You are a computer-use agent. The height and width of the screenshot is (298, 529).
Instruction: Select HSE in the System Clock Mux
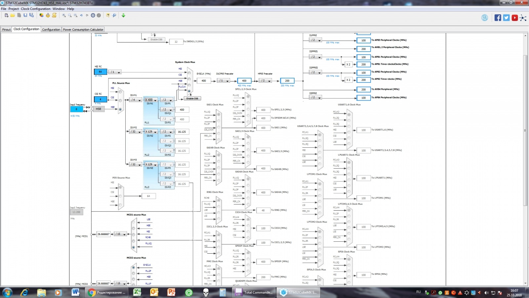189,85
